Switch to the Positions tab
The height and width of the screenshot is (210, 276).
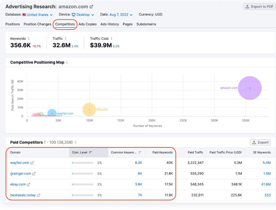click(12, 24)
